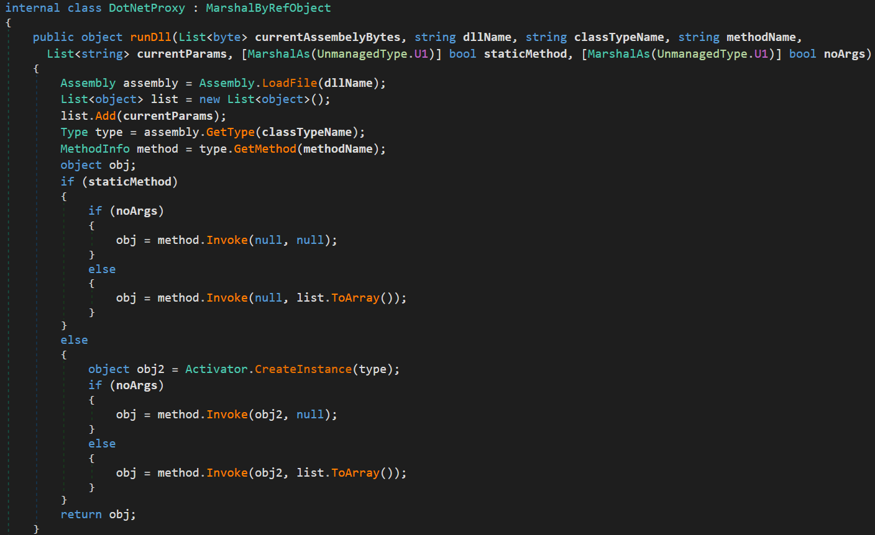The width and height of the screenshot is (875, 535).
Task: Click currentParams inside list.Add call
Action: pos(168,116)
